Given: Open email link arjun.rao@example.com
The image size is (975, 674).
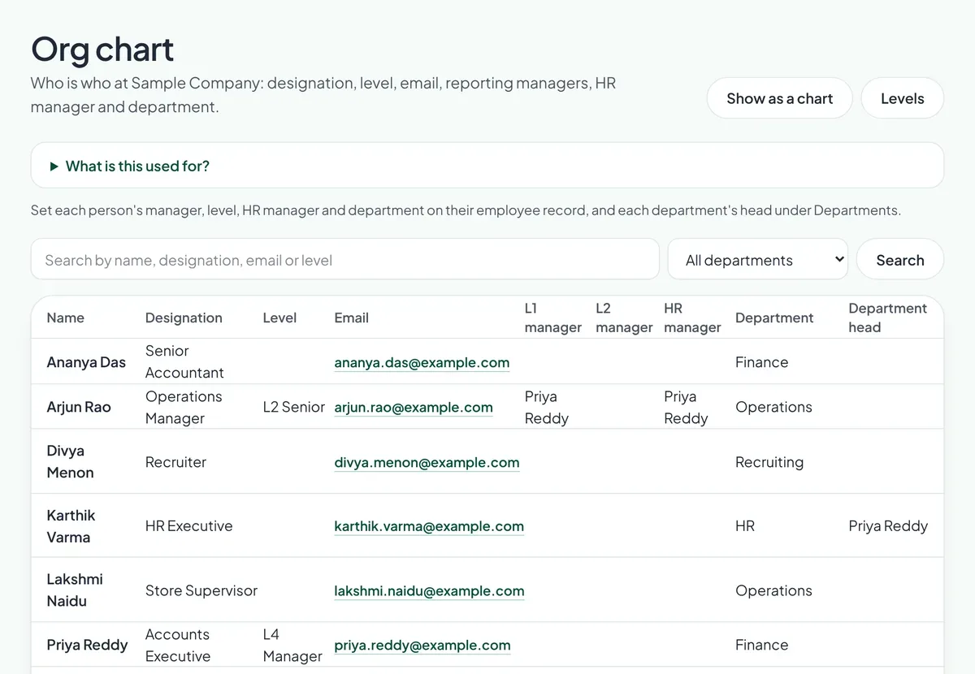Looking at the screenshot, I should tap(414, 407).
